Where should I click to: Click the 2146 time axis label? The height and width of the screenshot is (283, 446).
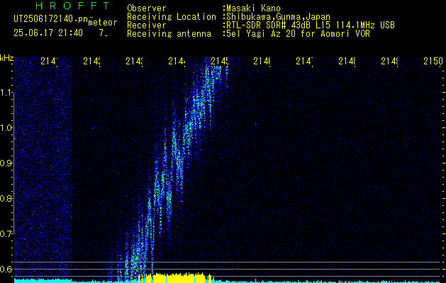[262, 61]
